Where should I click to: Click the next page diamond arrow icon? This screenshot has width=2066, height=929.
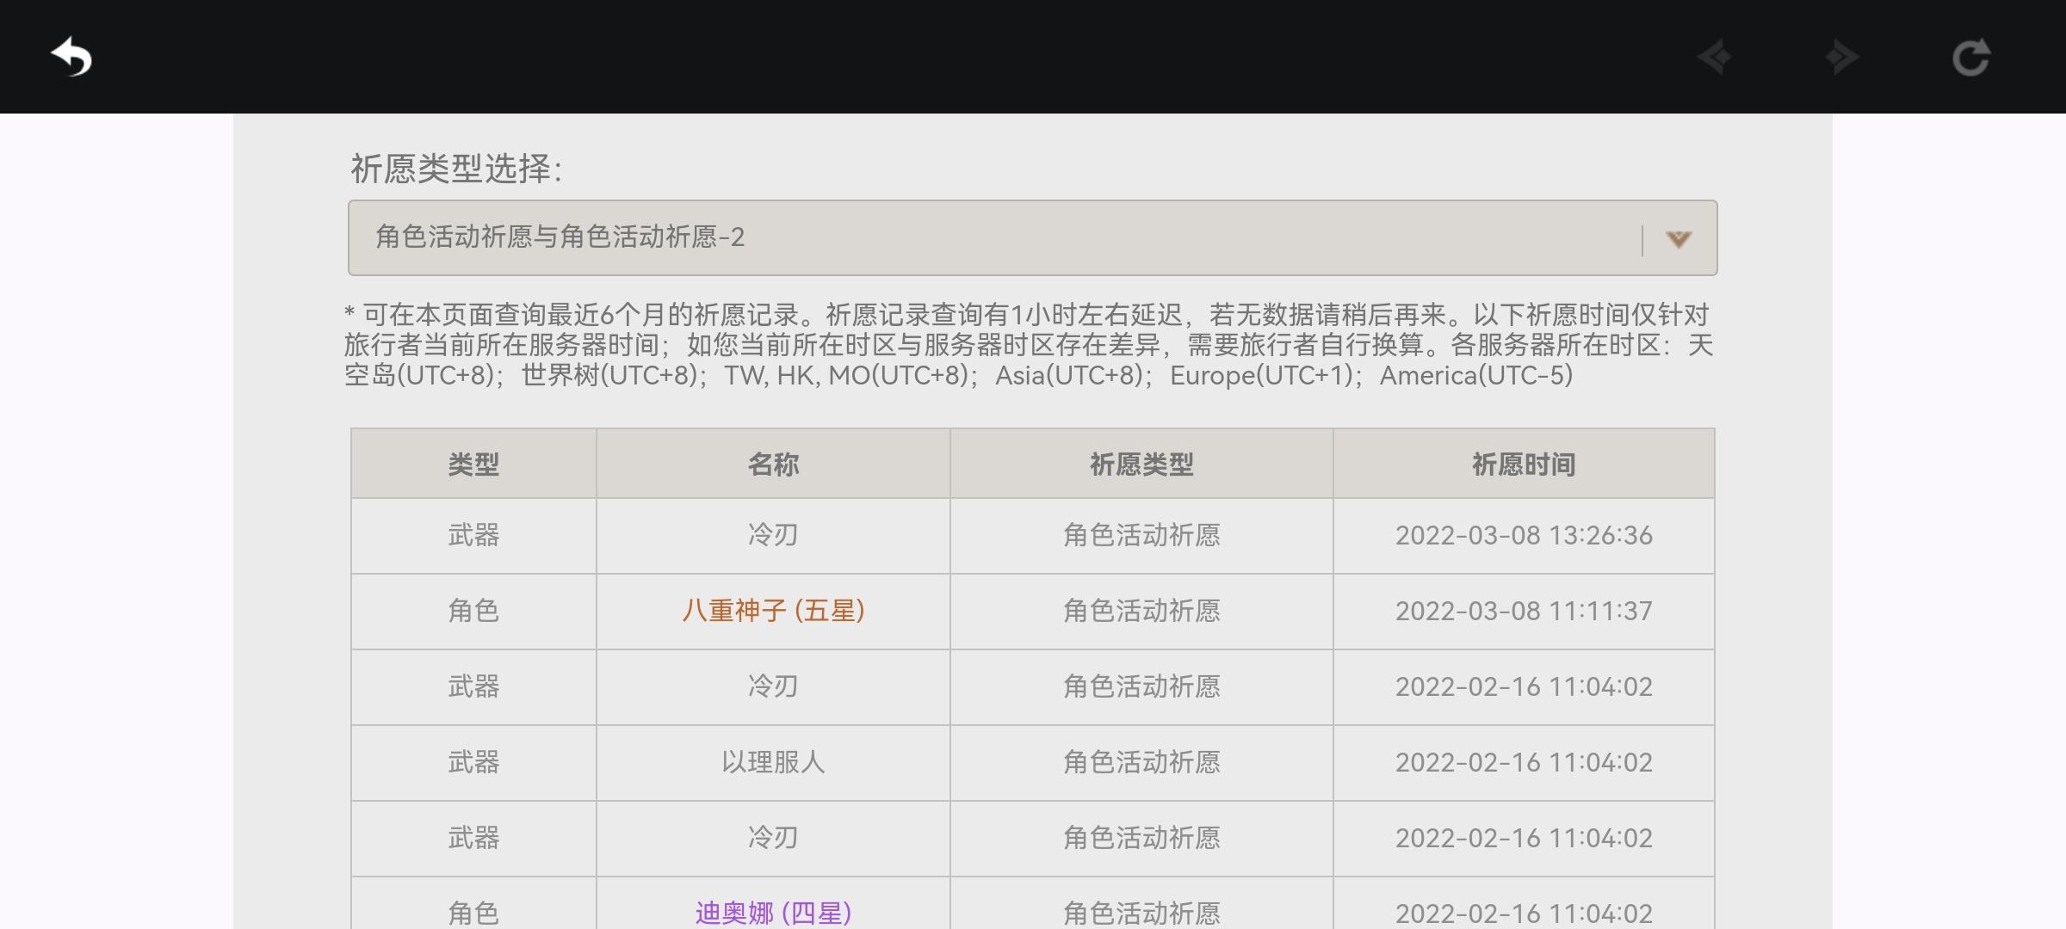[1841, 58]
